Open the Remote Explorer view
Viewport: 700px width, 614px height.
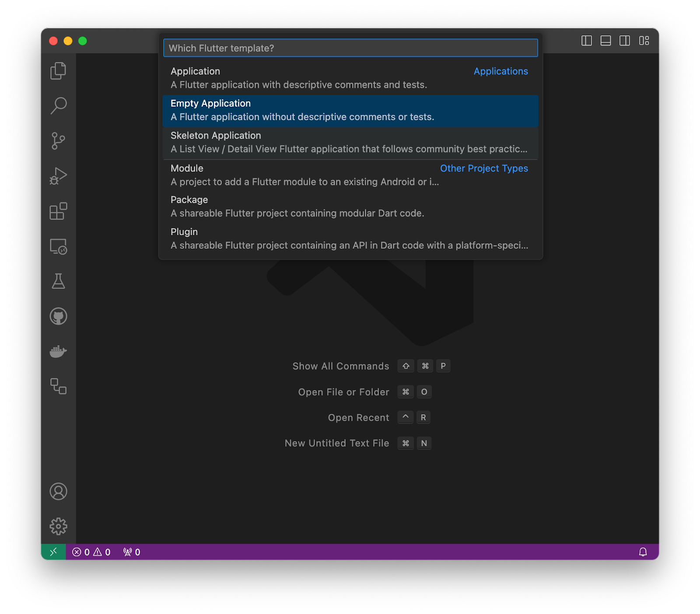click(59, 247)
